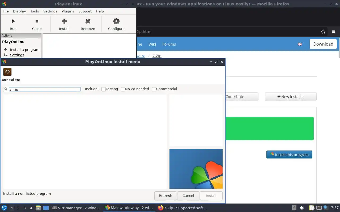
Task: Click the Contribute button on website
Action: pos(242,97)
